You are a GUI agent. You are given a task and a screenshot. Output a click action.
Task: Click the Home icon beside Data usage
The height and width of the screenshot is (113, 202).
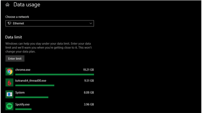point(8,4)
